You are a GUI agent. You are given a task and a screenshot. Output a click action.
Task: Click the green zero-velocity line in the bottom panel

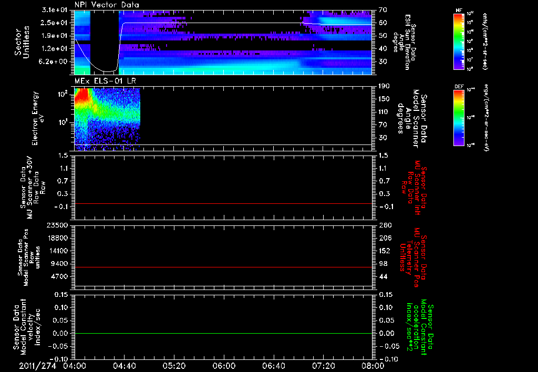pyautogui.click(x=223, y=333)
